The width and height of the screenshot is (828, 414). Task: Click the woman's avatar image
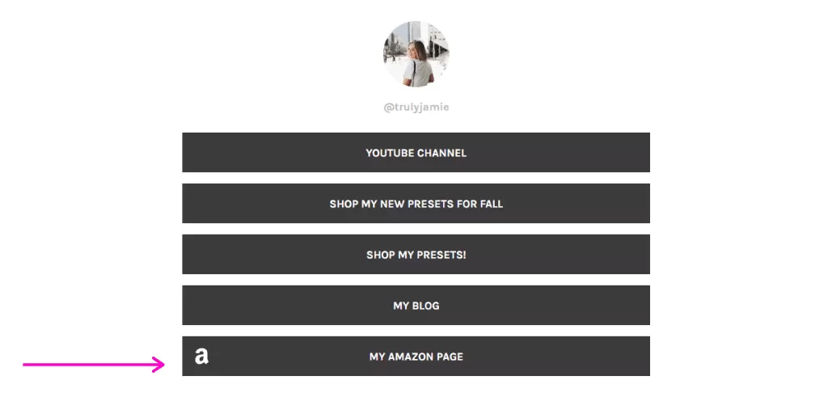click(x=416, y=54)
